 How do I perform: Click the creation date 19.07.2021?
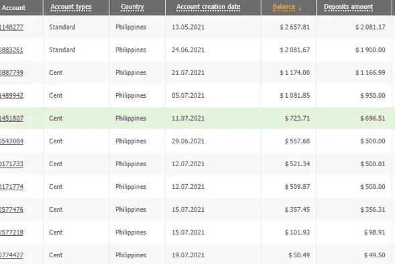[188, 255]
